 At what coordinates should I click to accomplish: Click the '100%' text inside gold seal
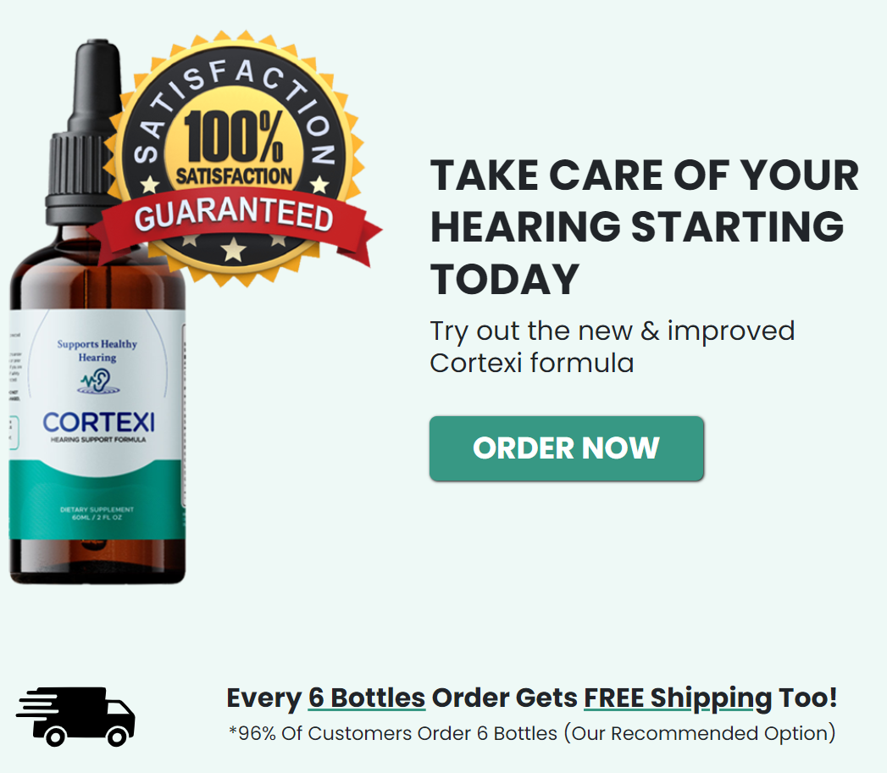pyautogui.click(x=234, y=136)
